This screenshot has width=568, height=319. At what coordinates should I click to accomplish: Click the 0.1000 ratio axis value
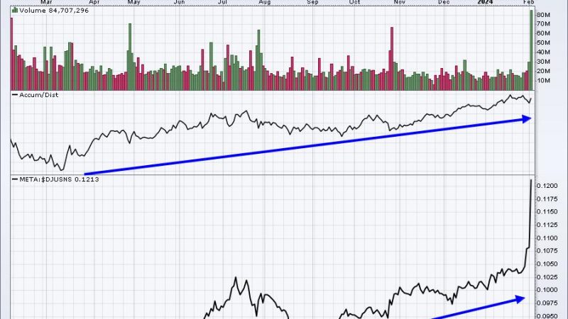[547, 290]
